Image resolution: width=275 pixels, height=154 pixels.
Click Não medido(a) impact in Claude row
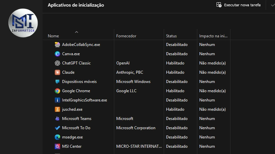pos(212,72)
